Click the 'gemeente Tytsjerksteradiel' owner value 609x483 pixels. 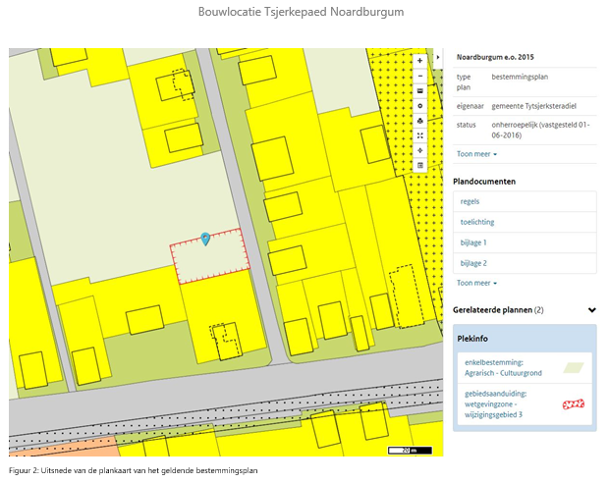(534, 106)
